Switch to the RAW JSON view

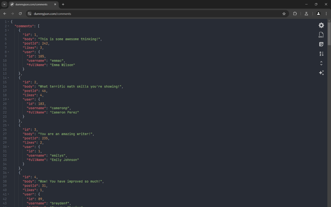click(321, 35)
